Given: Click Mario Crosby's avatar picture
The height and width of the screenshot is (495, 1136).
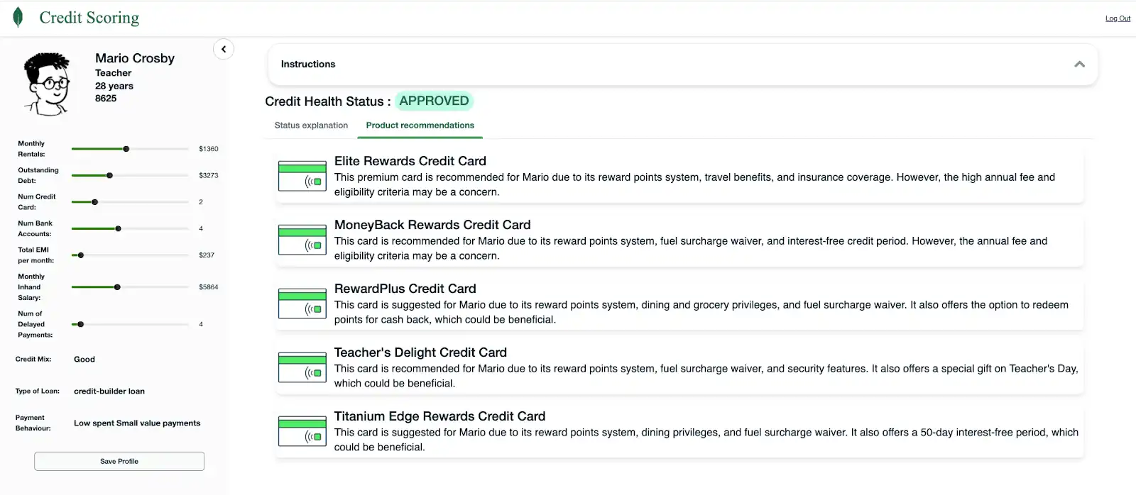Looking at the screenshot, I should pos(48,84).
